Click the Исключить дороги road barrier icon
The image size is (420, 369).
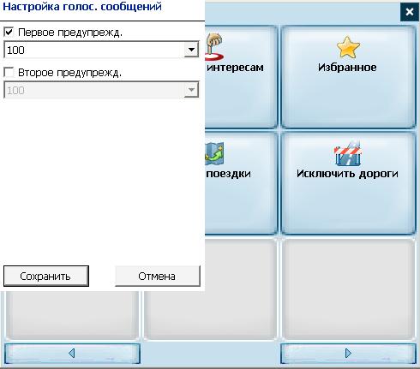pyautogui.click(x=348, y=153)
